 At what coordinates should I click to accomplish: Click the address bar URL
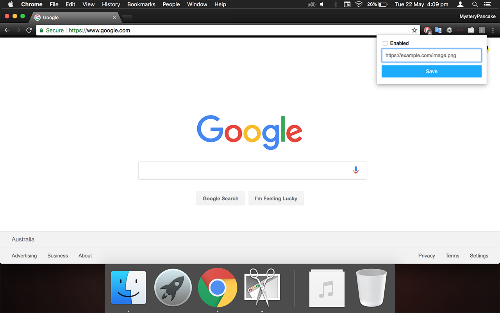[99, 30]
